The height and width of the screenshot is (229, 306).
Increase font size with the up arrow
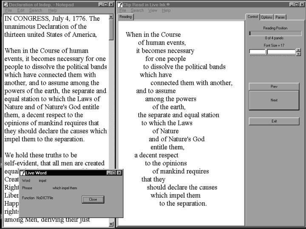[298, 50]
